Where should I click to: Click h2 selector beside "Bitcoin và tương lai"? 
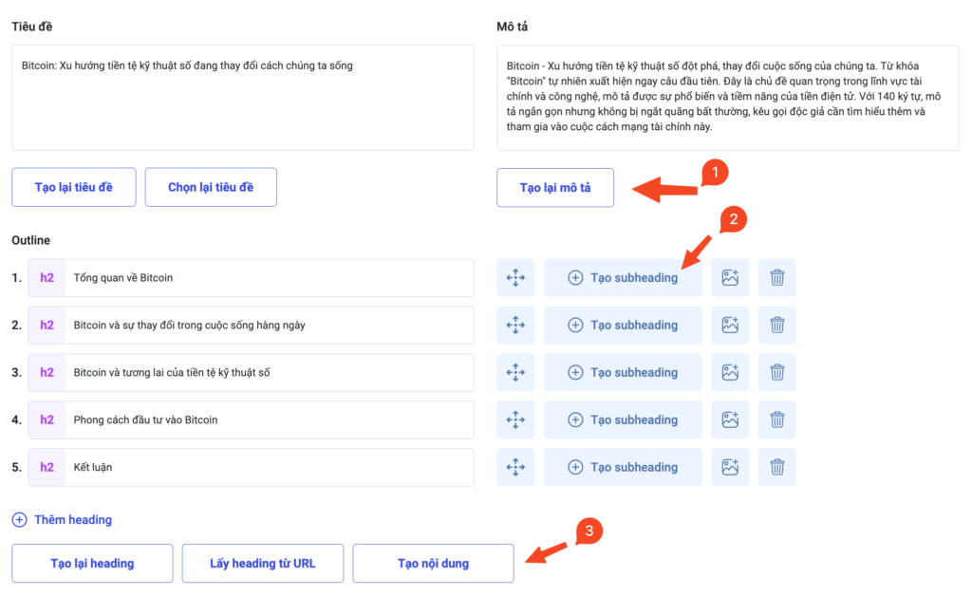click(46, 372)
